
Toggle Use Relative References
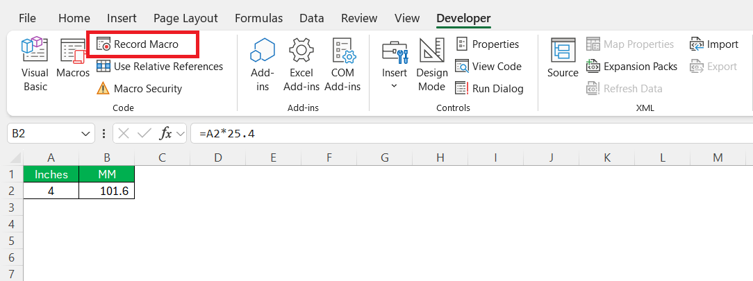pos(160,66)
